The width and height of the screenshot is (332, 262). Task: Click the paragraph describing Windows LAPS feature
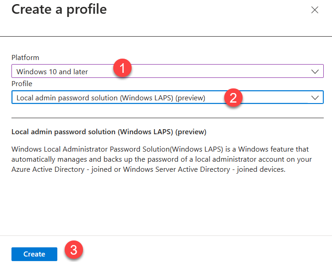pyautogui.click(x=161, y=159)
